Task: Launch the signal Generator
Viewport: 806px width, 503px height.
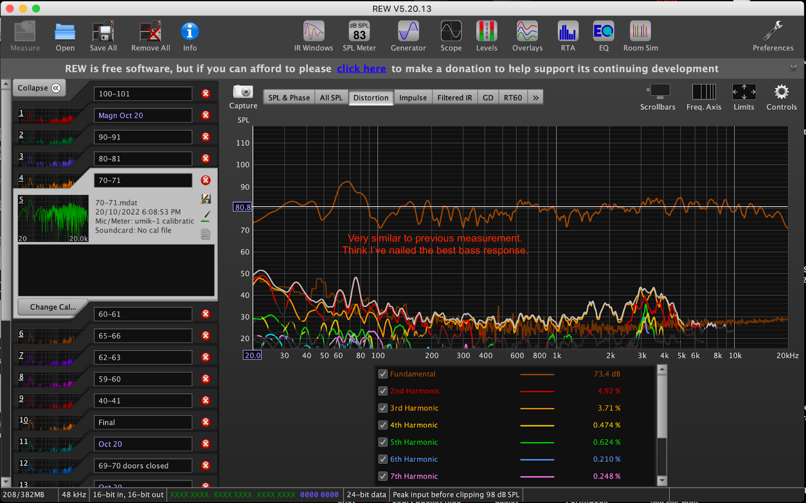Action: [x=408, y=36]
